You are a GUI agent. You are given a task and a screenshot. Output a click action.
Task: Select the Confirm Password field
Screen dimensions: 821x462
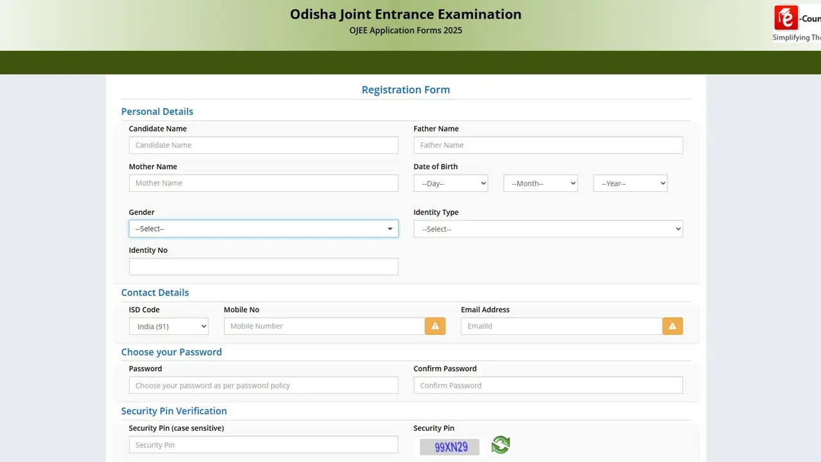(x=548, y=386)
